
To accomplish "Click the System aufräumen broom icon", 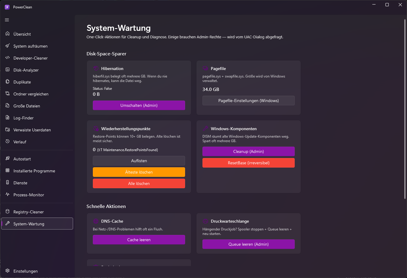I will tap(7, 46).
